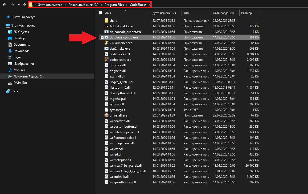Click the cbp2make.exe icon

click(x=106, y=48)
